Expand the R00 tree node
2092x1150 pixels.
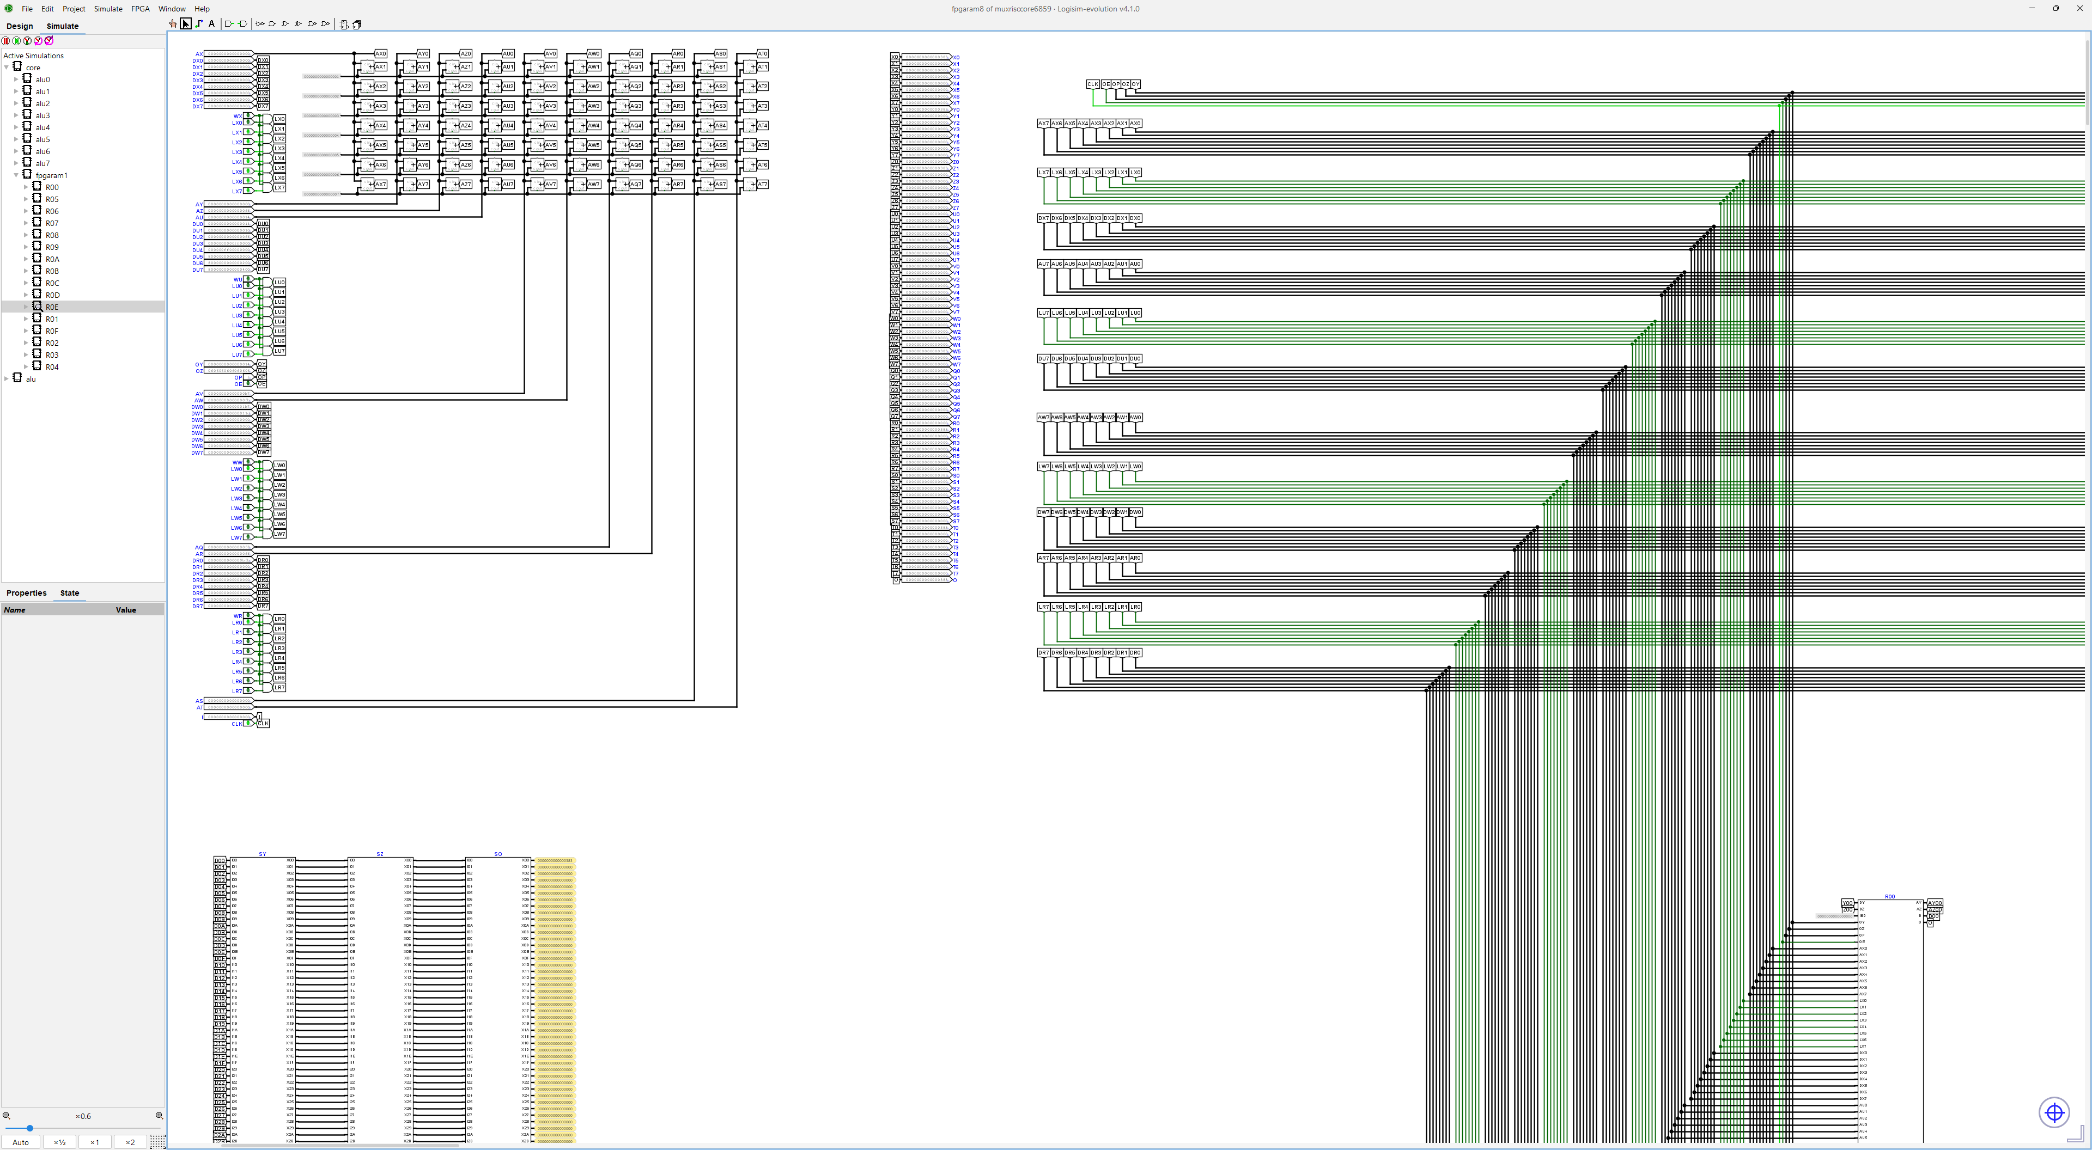(26, 187)
